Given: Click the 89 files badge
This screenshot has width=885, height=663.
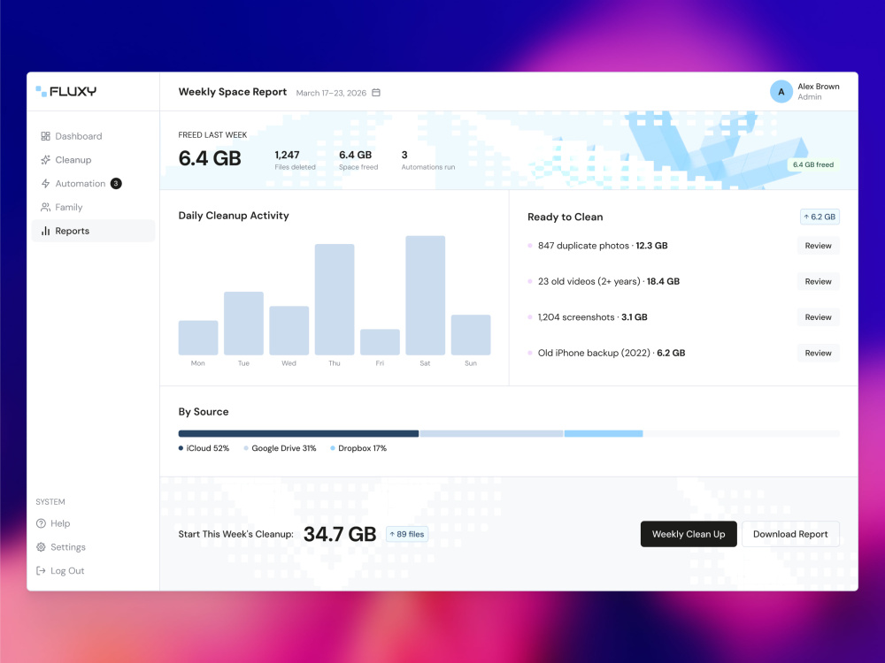Looking at the screenshot, I should pyautogui.click(x=407, y=534).
